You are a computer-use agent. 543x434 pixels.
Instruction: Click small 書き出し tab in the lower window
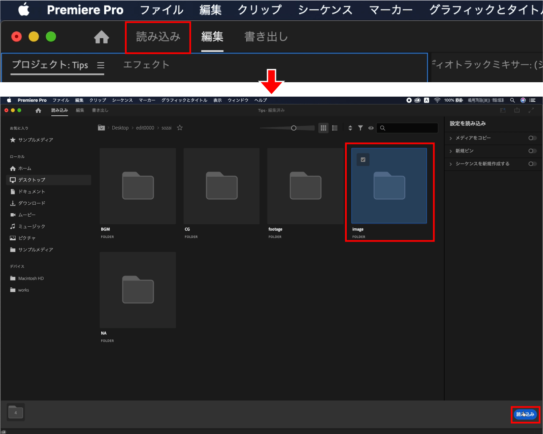[100, 110]
